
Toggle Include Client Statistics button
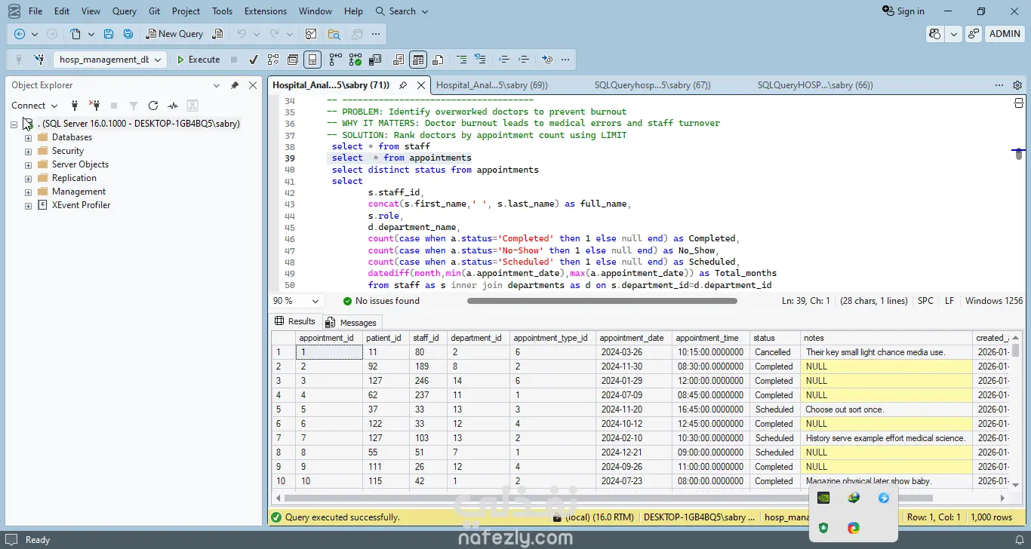click(x=375, y=60)
